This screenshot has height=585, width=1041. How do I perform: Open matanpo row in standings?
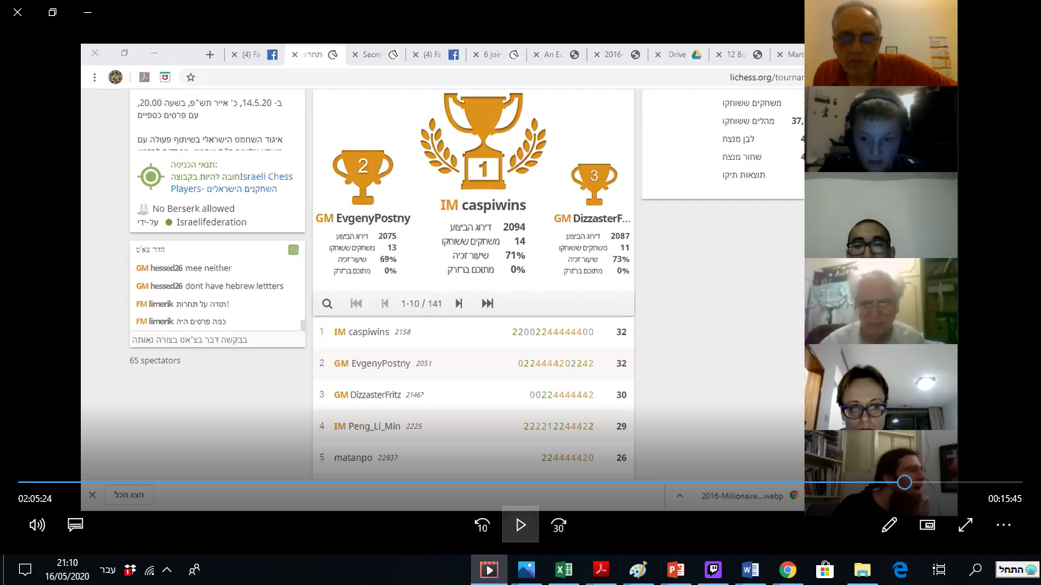473,458
